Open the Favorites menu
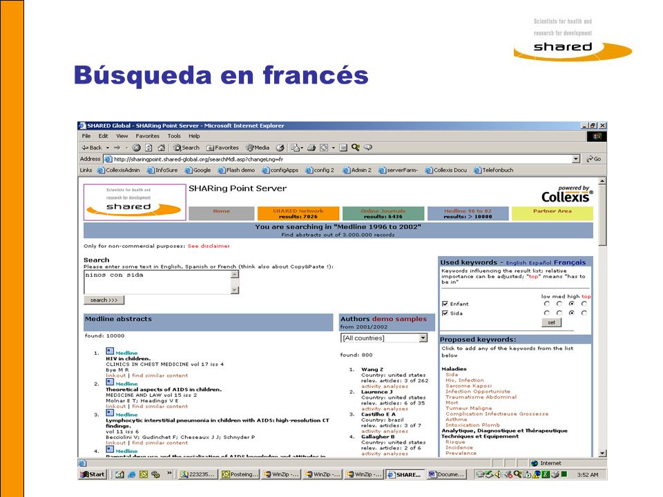The height and width of the screenshot is (497, 663). (x=148, y=136)
